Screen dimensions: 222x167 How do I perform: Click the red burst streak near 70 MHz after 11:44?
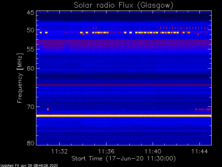pos(203,110)
